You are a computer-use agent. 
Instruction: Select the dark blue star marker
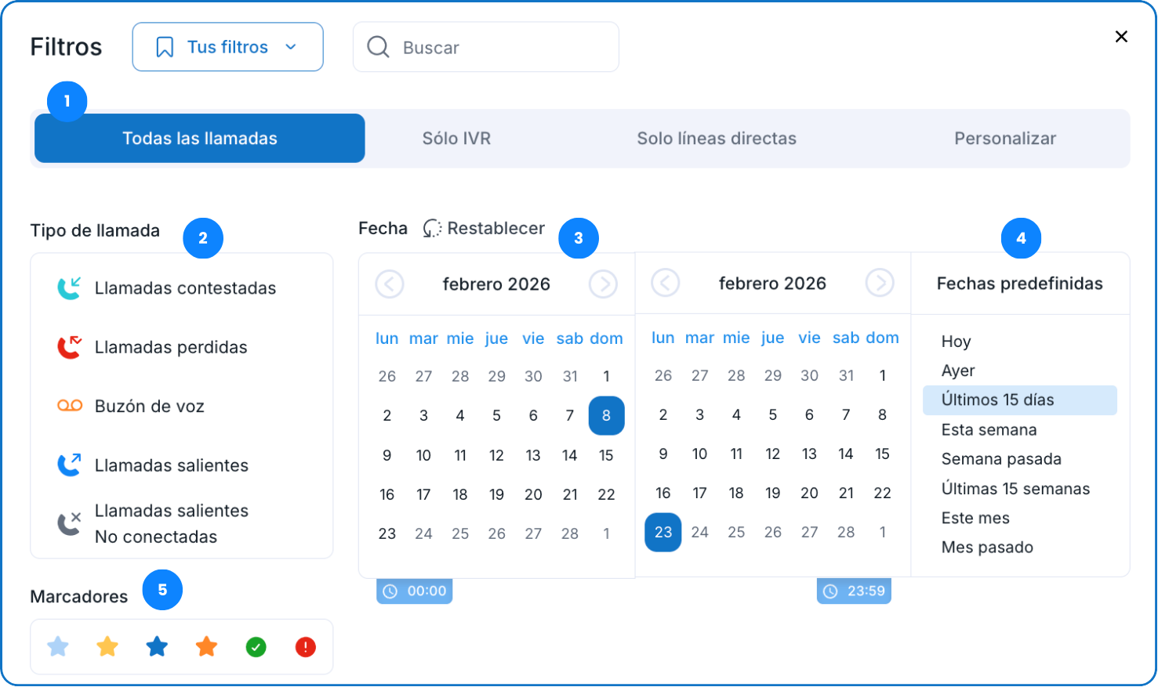tap(157, 647)
